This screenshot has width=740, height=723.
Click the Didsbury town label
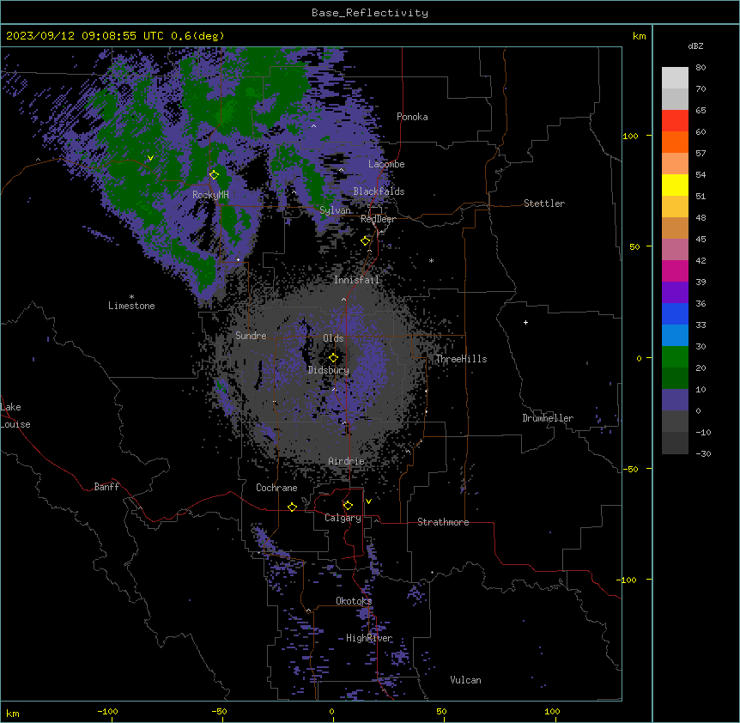(329, 370)
